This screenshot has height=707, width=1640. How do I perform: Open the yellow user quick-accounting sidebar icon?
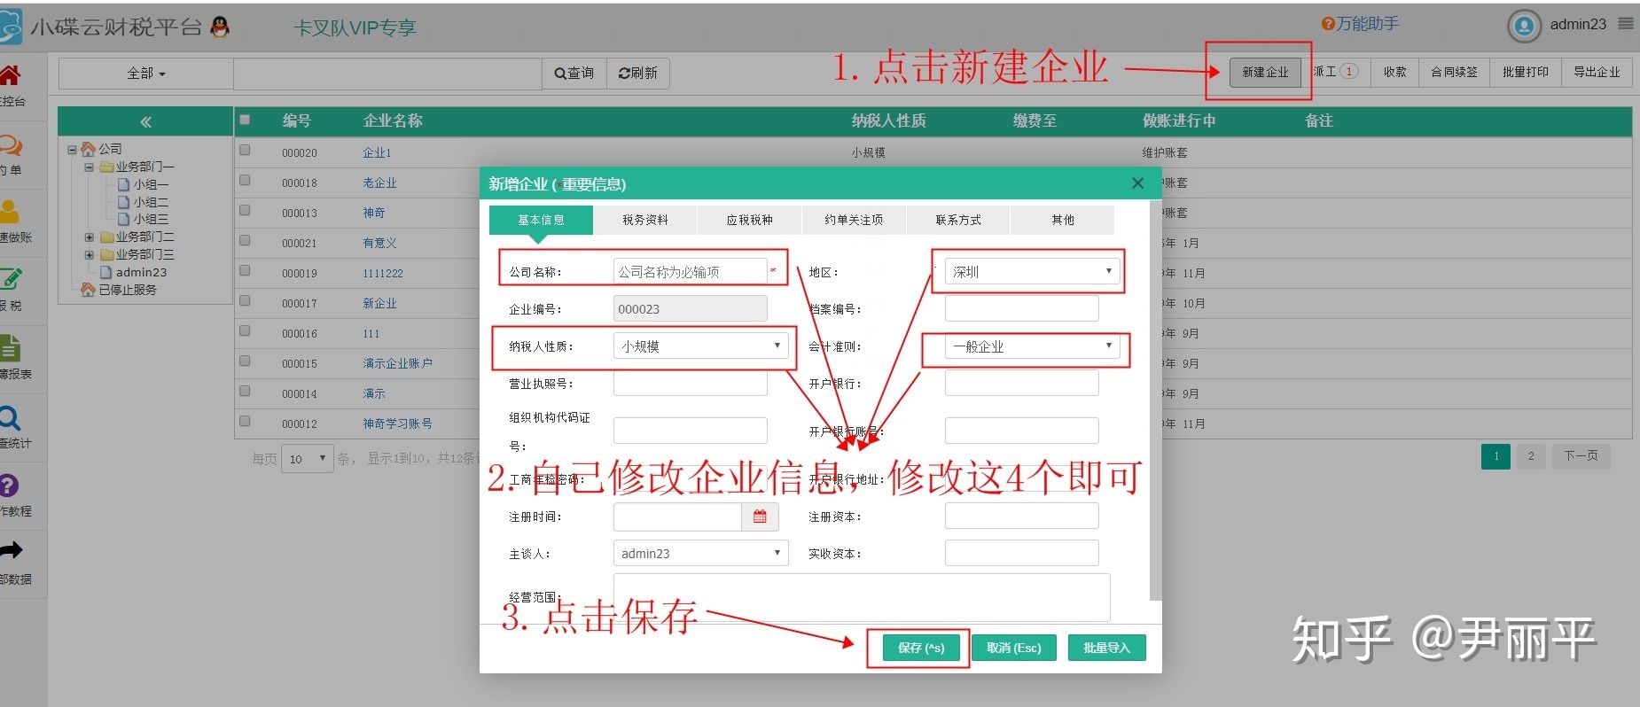[x=9, y=212]
